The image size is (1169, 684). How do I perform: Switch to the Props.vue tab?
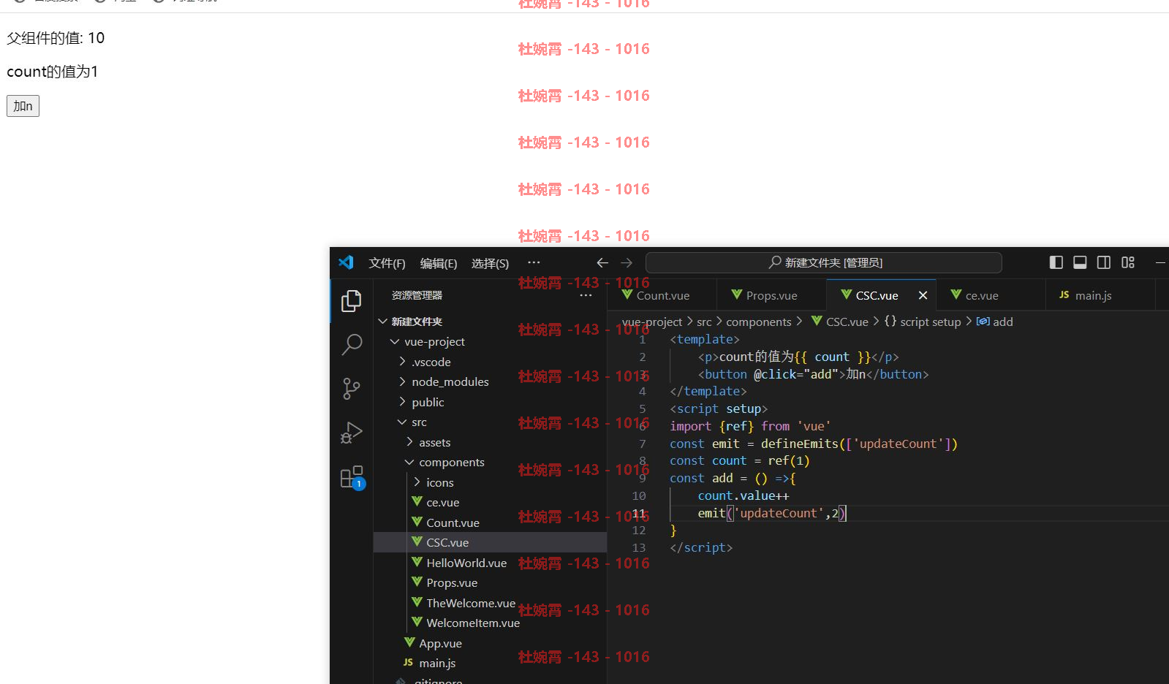click(771, 295)
